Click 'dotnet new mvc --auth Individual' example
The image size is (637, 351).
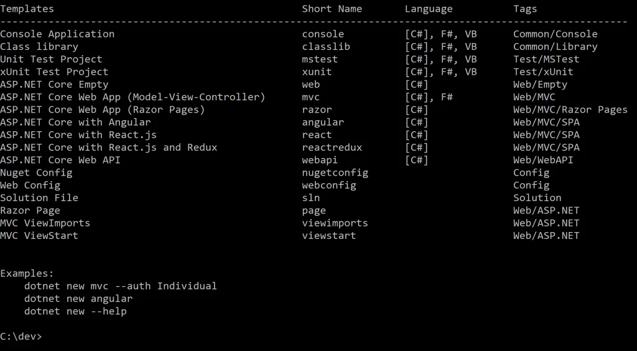121,286
